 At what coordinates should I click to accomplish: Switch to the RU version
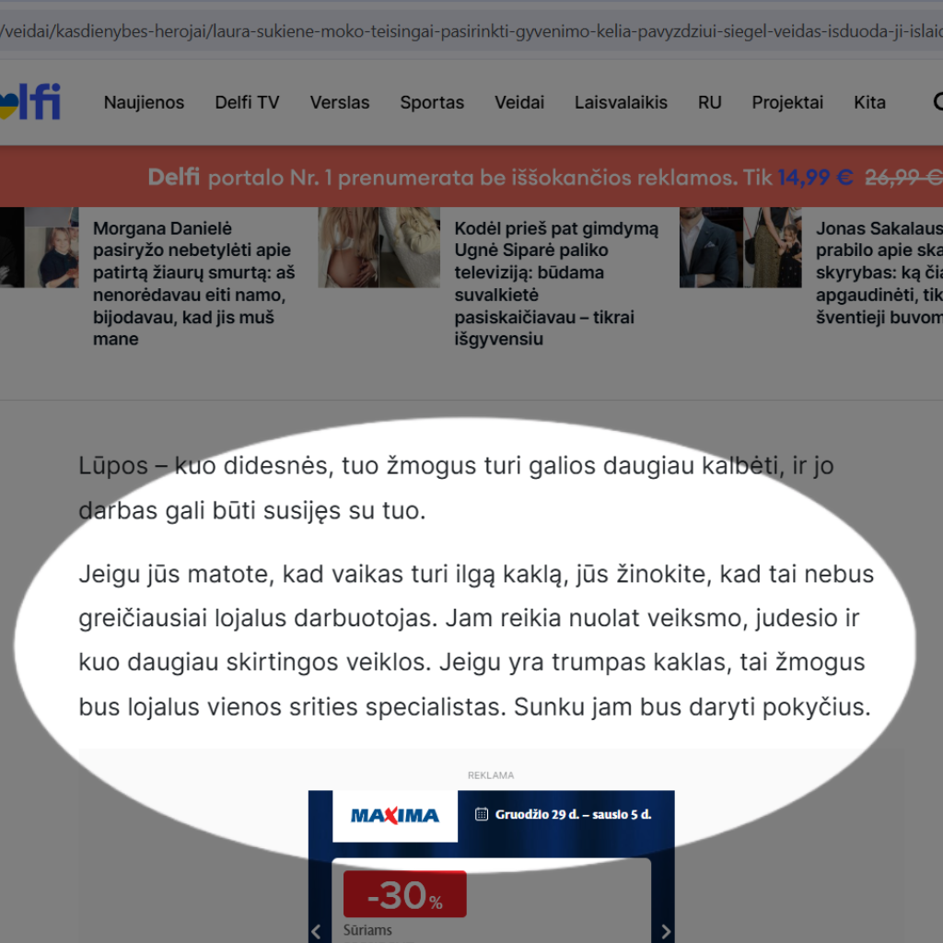(709, 102)
